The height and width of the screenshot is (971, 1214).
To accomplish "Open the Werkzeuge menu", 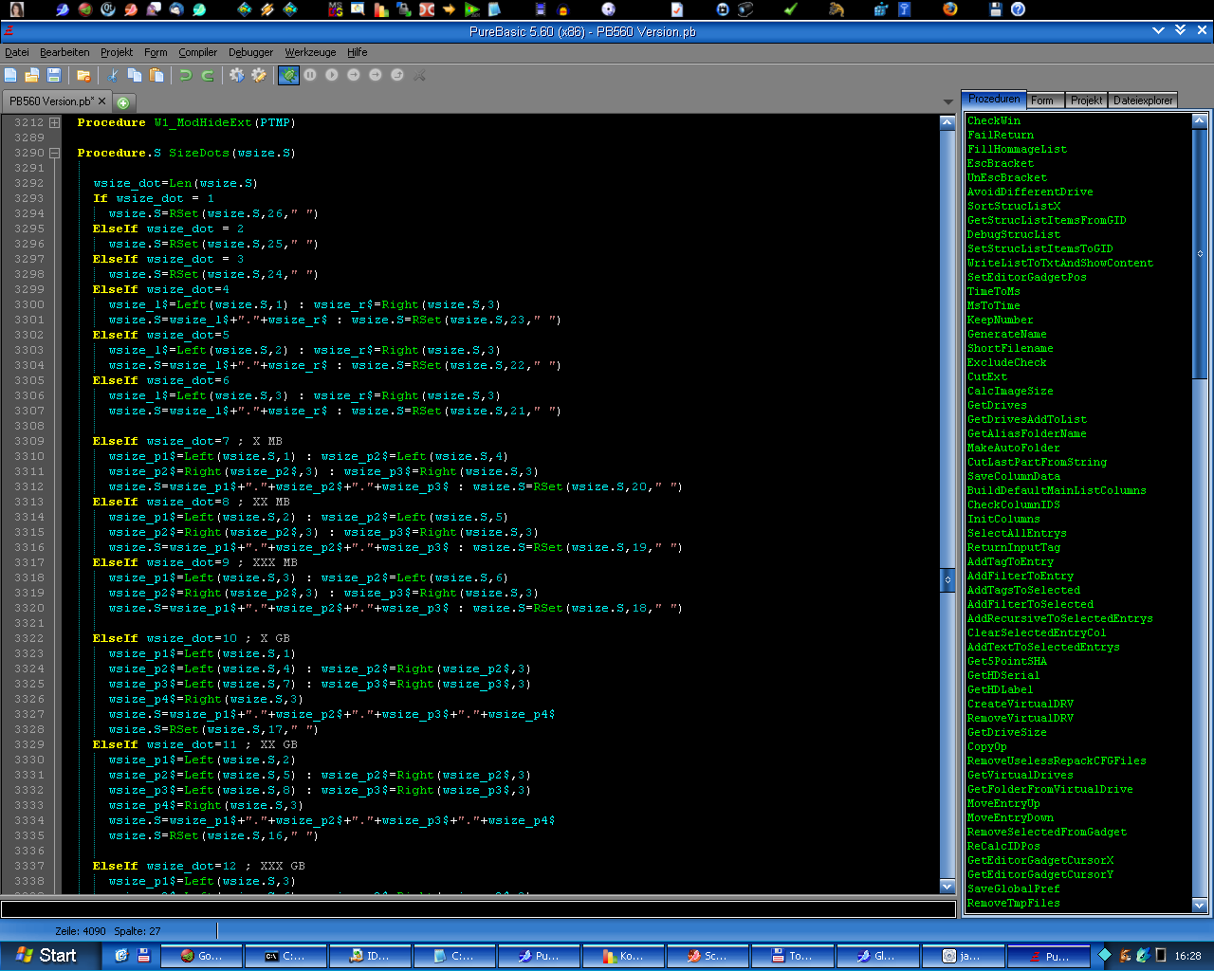I will tap(310, 52).
